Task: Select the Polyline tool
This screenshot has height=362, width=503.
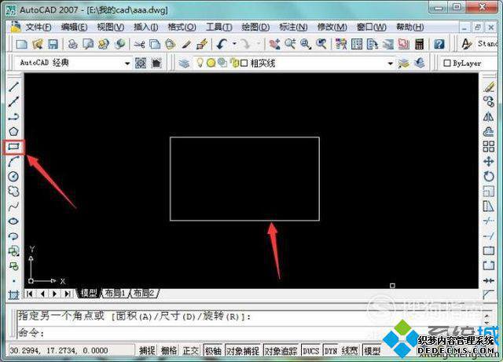Action: (x=13, y=117)
